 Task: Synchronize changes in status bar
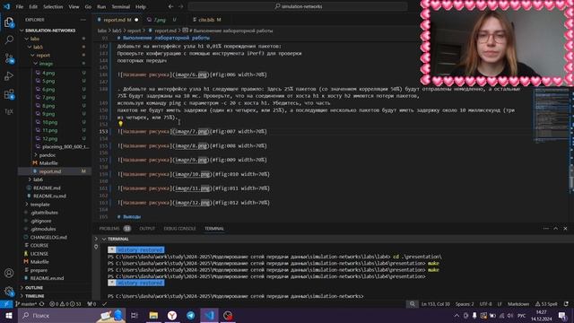[x=42, y=304]
